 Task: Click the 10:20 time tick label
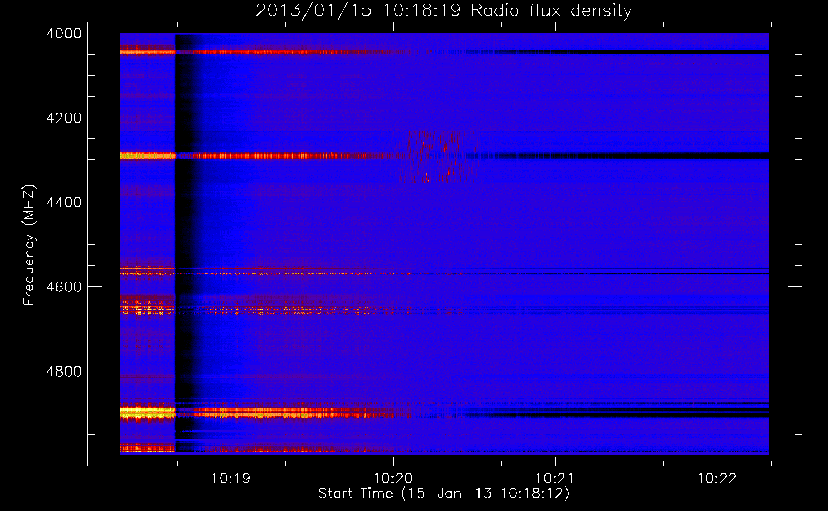[x=393, y=478]
